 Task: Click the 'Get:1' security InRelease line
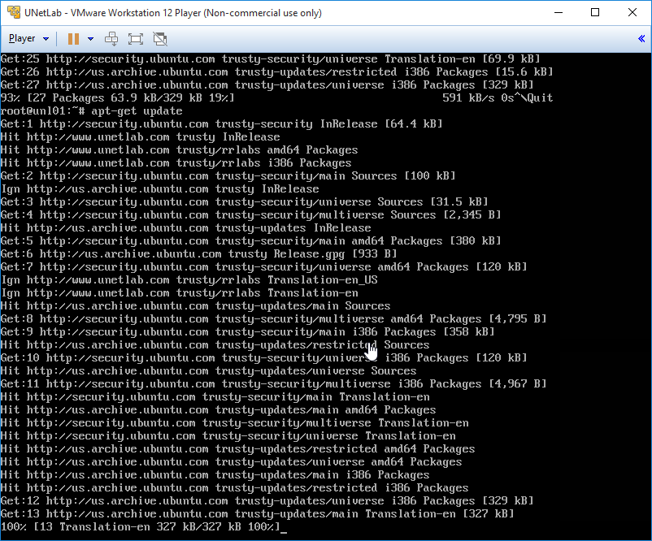point(221,123)
